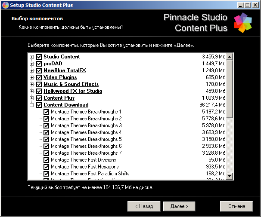Select the Content Plus label
Screen dimensions: 261x217
pyautogui.click(x=59, y=98)
